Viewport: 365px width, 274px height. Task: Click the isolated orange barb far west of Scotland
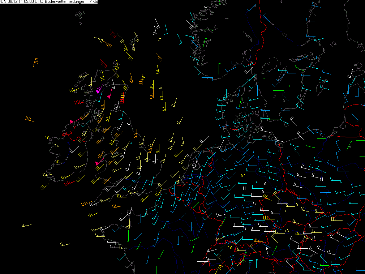36,62
